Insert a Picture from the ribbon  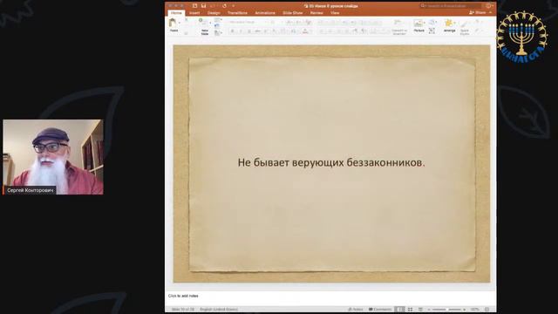(418, 26)
